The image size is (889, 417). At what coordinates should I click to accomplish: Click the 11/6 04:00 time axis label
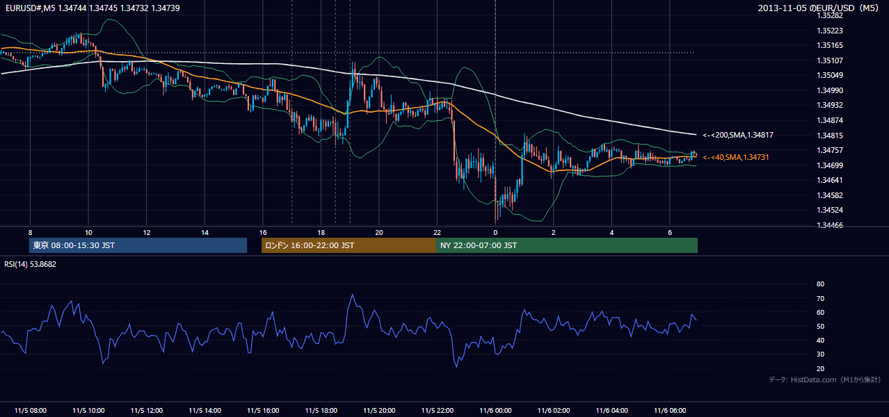611,410
